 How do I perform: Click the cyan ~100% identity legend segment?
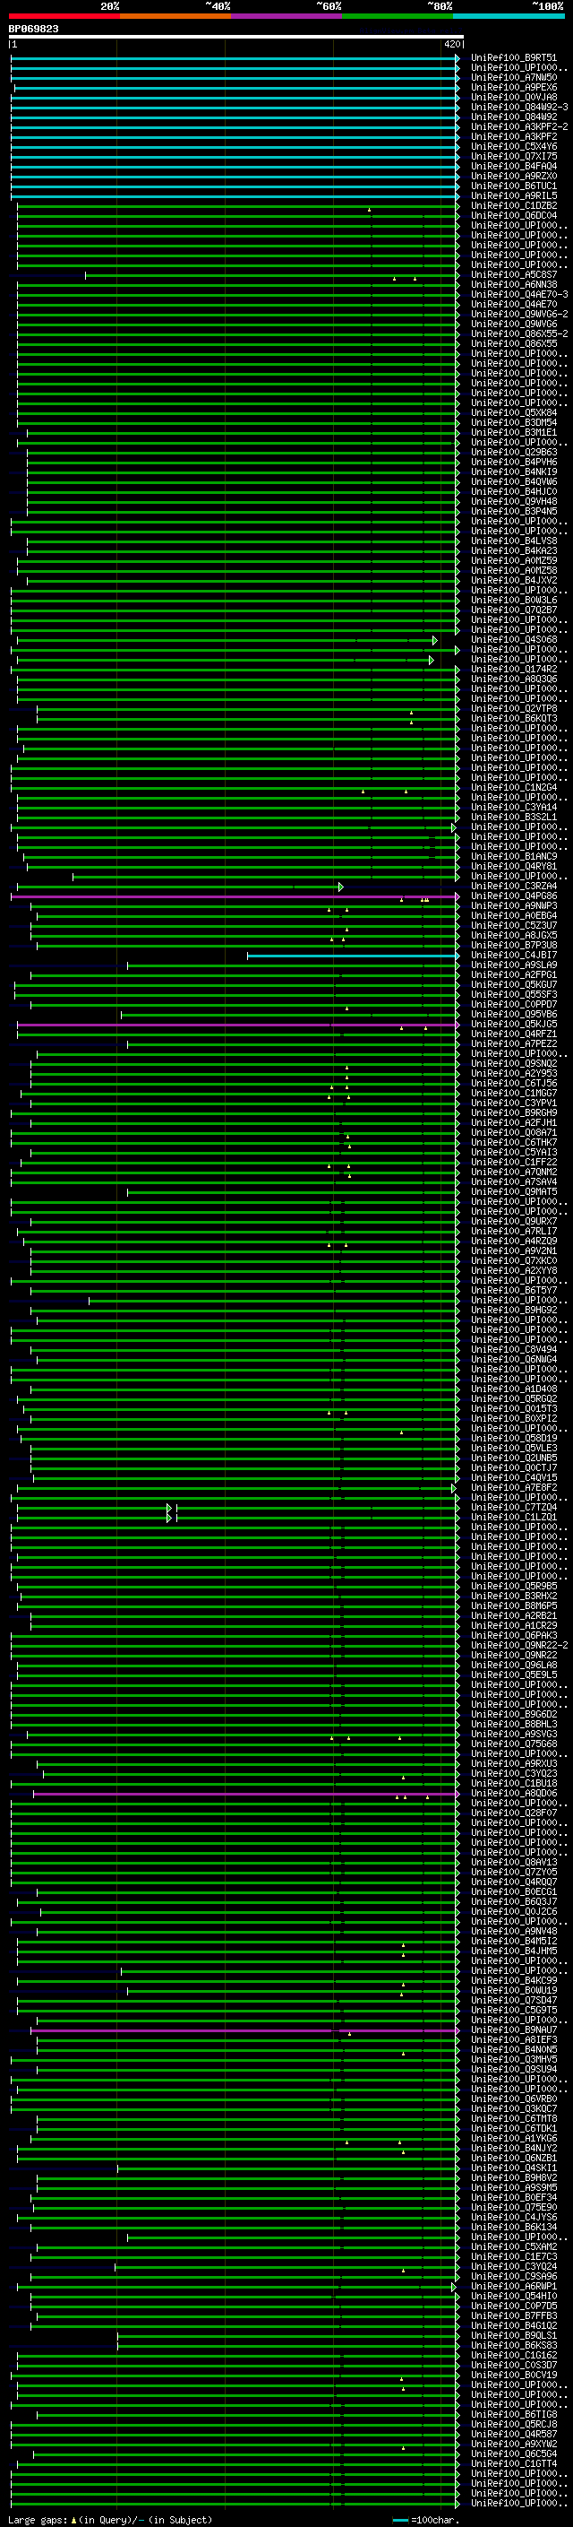509,16
